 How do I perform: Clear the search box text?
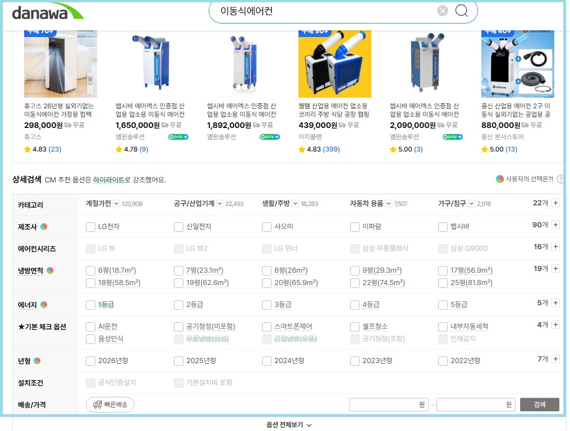coord(443,11)
